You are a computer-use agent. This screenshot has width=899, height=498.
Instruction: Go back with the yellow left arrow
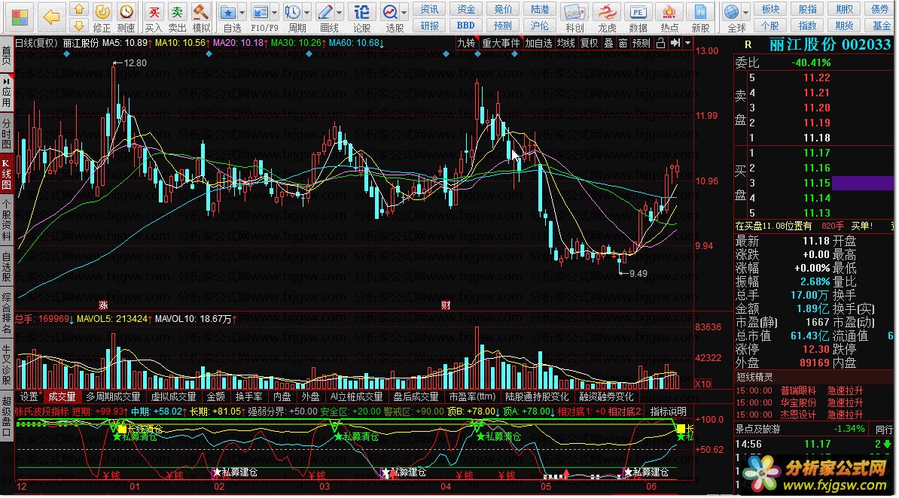tap(52, 17)
